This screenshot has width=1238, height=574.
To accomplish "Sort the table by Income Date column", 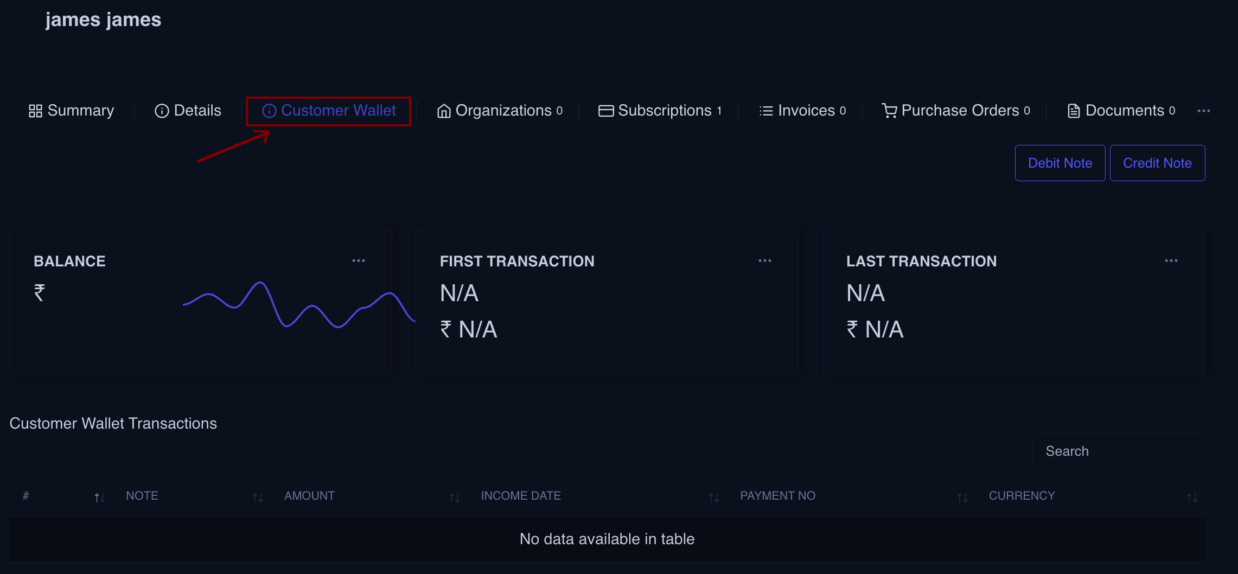I will (520, 496).
